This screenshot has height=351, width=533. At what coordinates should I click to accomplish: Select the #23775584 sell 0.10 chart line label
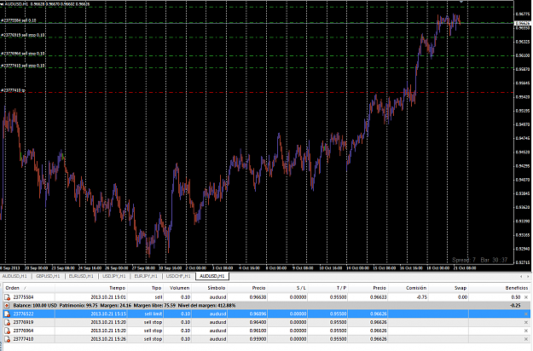19,20
